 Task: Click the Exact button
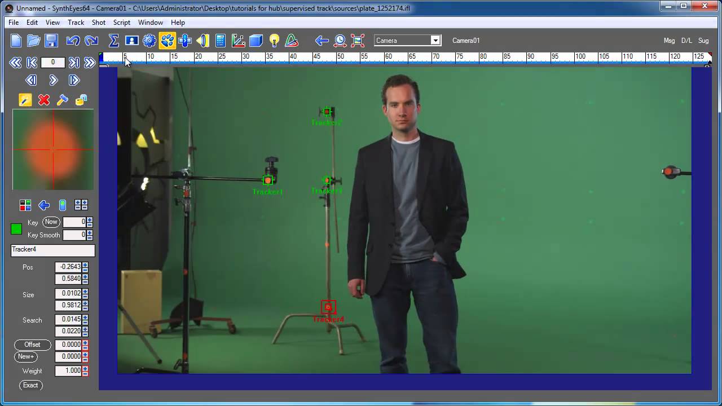coord(30,386)
